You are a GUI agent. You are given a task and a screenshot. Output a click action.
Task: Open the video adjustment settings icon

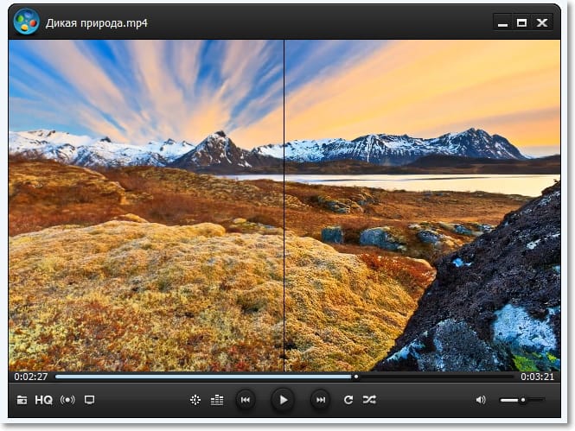(195, 400)
